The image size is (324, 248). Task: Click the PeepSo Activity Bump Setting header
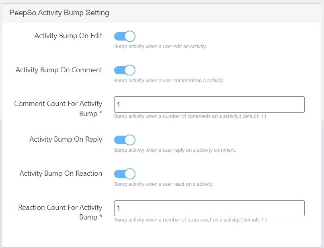click(58, 12)
